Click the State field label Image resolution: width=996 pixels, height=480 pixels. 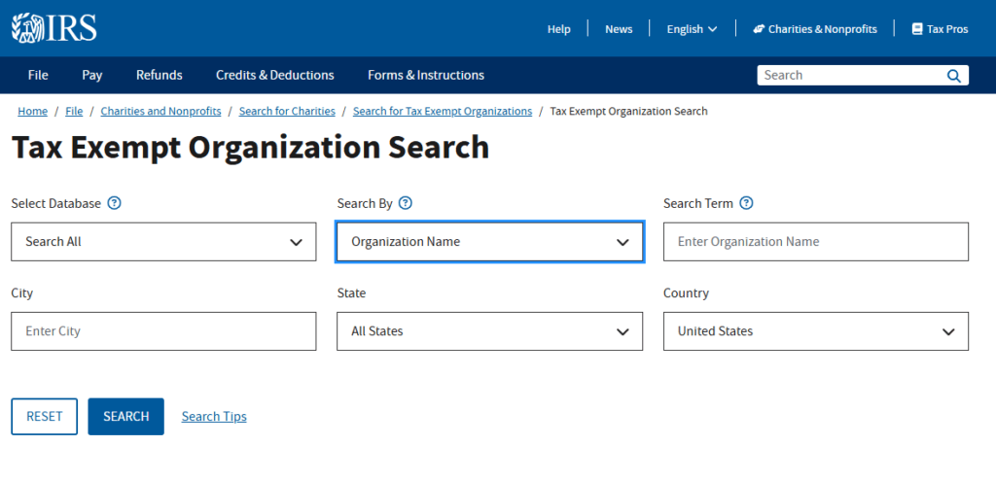coord(351,292)
